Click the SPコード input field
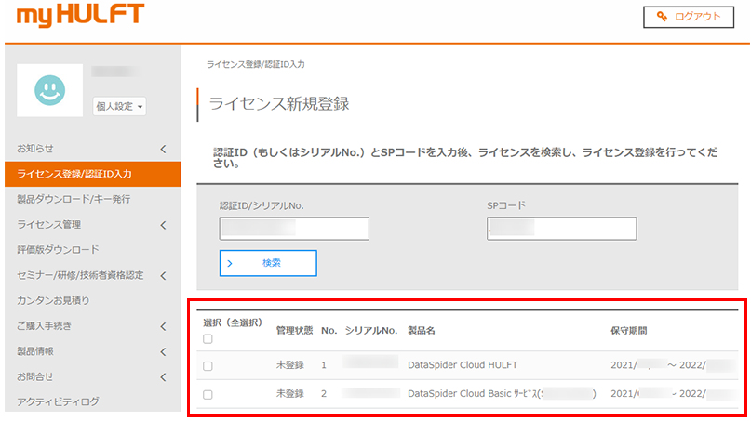751x421 pixels. [x=561, y=229]
